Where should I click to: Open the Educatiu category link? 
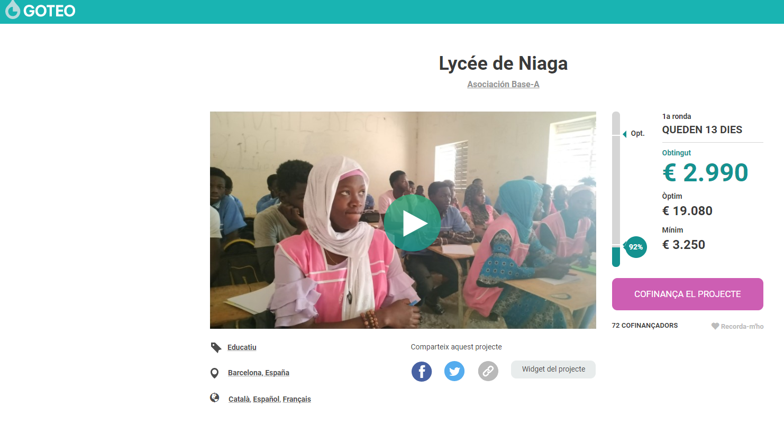coord(242,347)
